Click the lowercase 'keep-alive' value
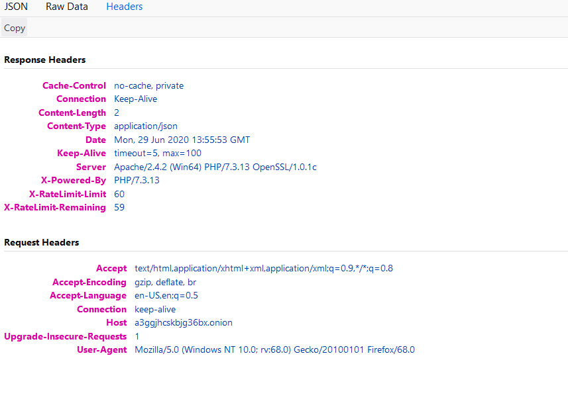 tap(155, 309)
